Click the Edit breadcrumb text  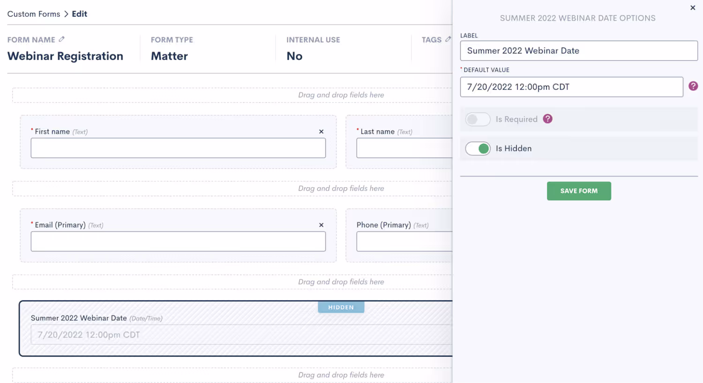[79, 14]
